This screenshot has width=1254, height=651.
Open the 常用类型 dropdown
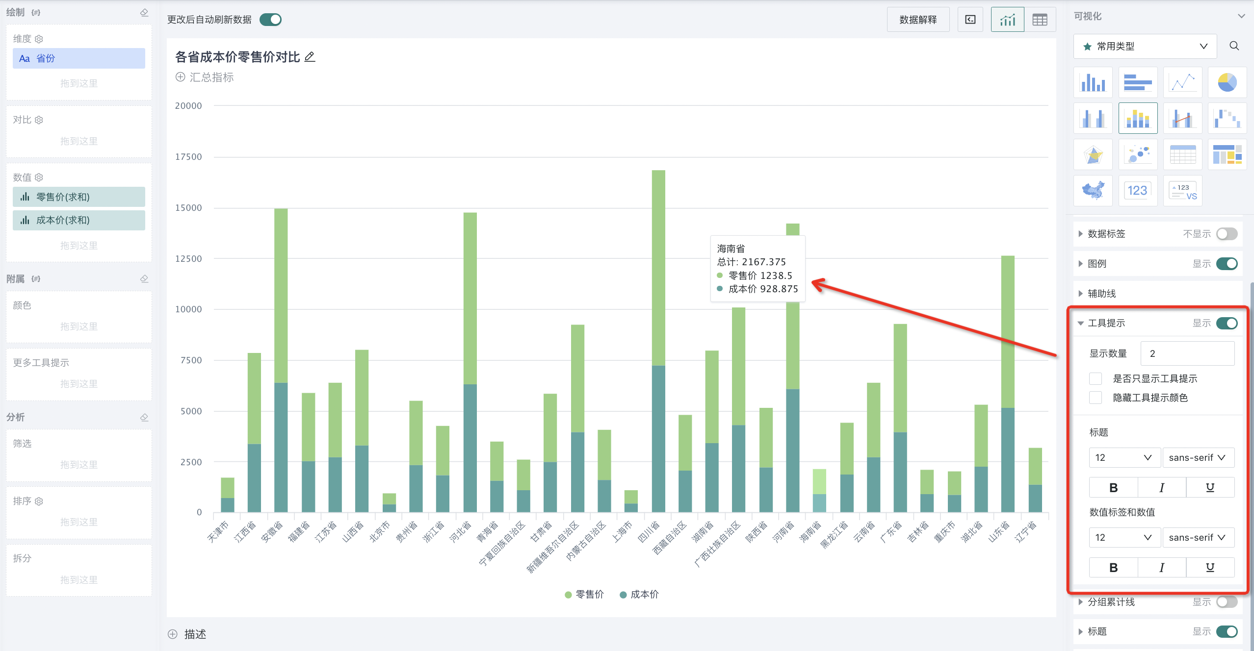1145,46
